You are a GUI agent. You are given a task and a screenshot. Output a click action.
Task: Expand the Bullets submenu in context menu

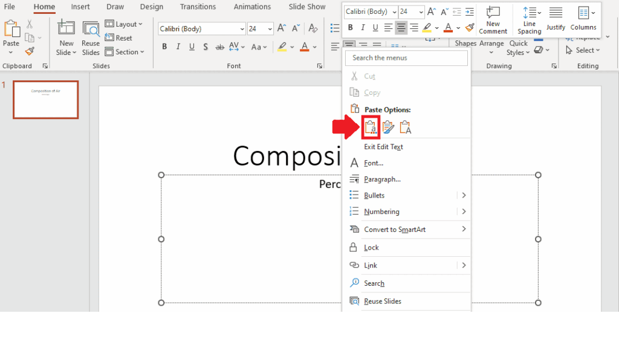point(464,195)
